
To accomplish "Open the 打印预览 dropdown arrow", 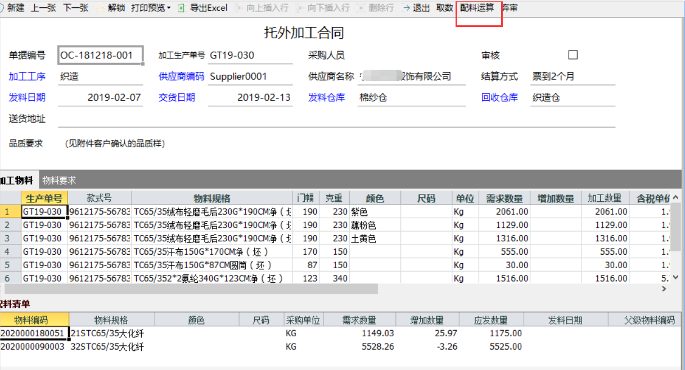I will (x=169, y=8).
